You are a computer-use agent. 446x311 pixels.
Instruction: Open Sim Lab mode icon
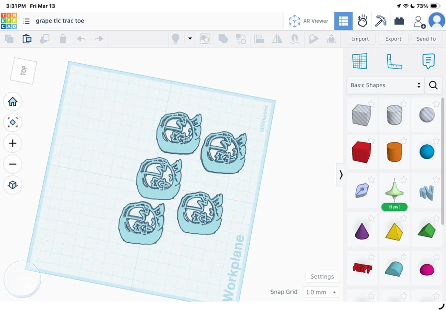pyautogui.click(x=362, y=21)
